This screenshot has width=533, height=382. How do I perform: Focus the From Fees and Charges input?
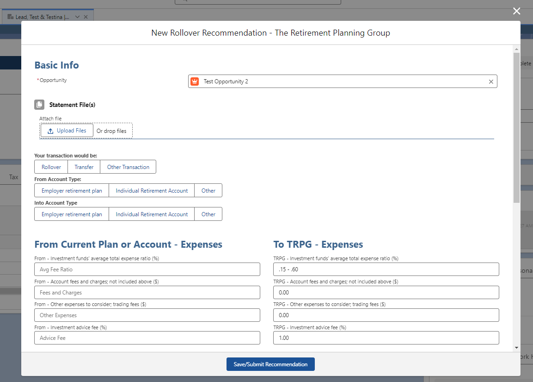(x=147, y=293)
